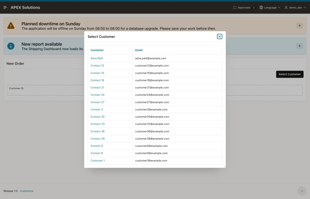
Task: Click the Planned downtime on Sunday heading
Action: pyautogui.click(x=51, y=24)
